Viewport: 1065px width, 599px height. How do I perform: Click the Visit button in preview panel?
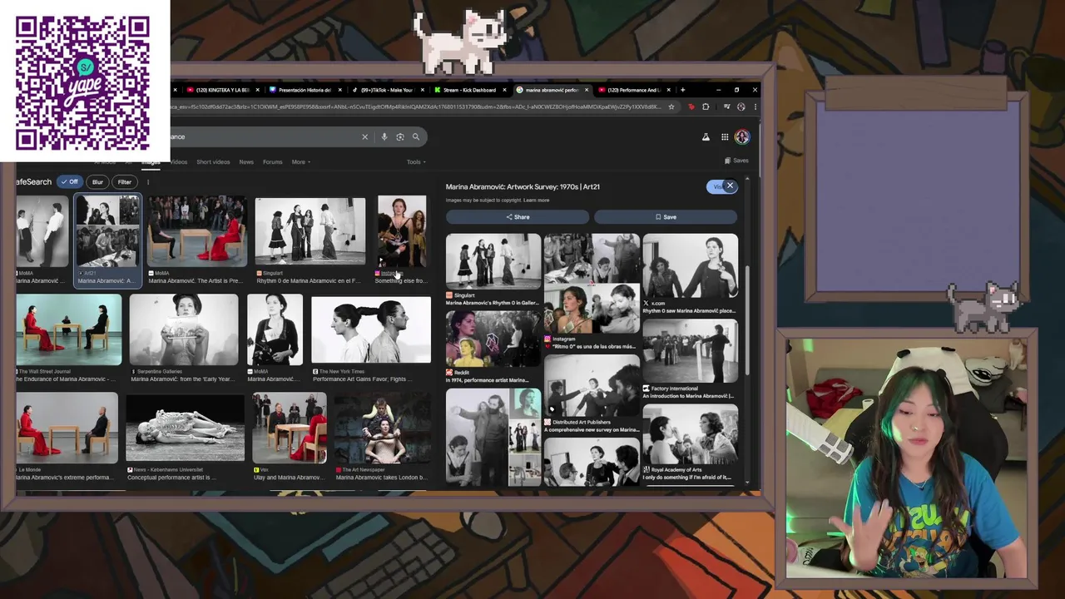tap(716, 186)
